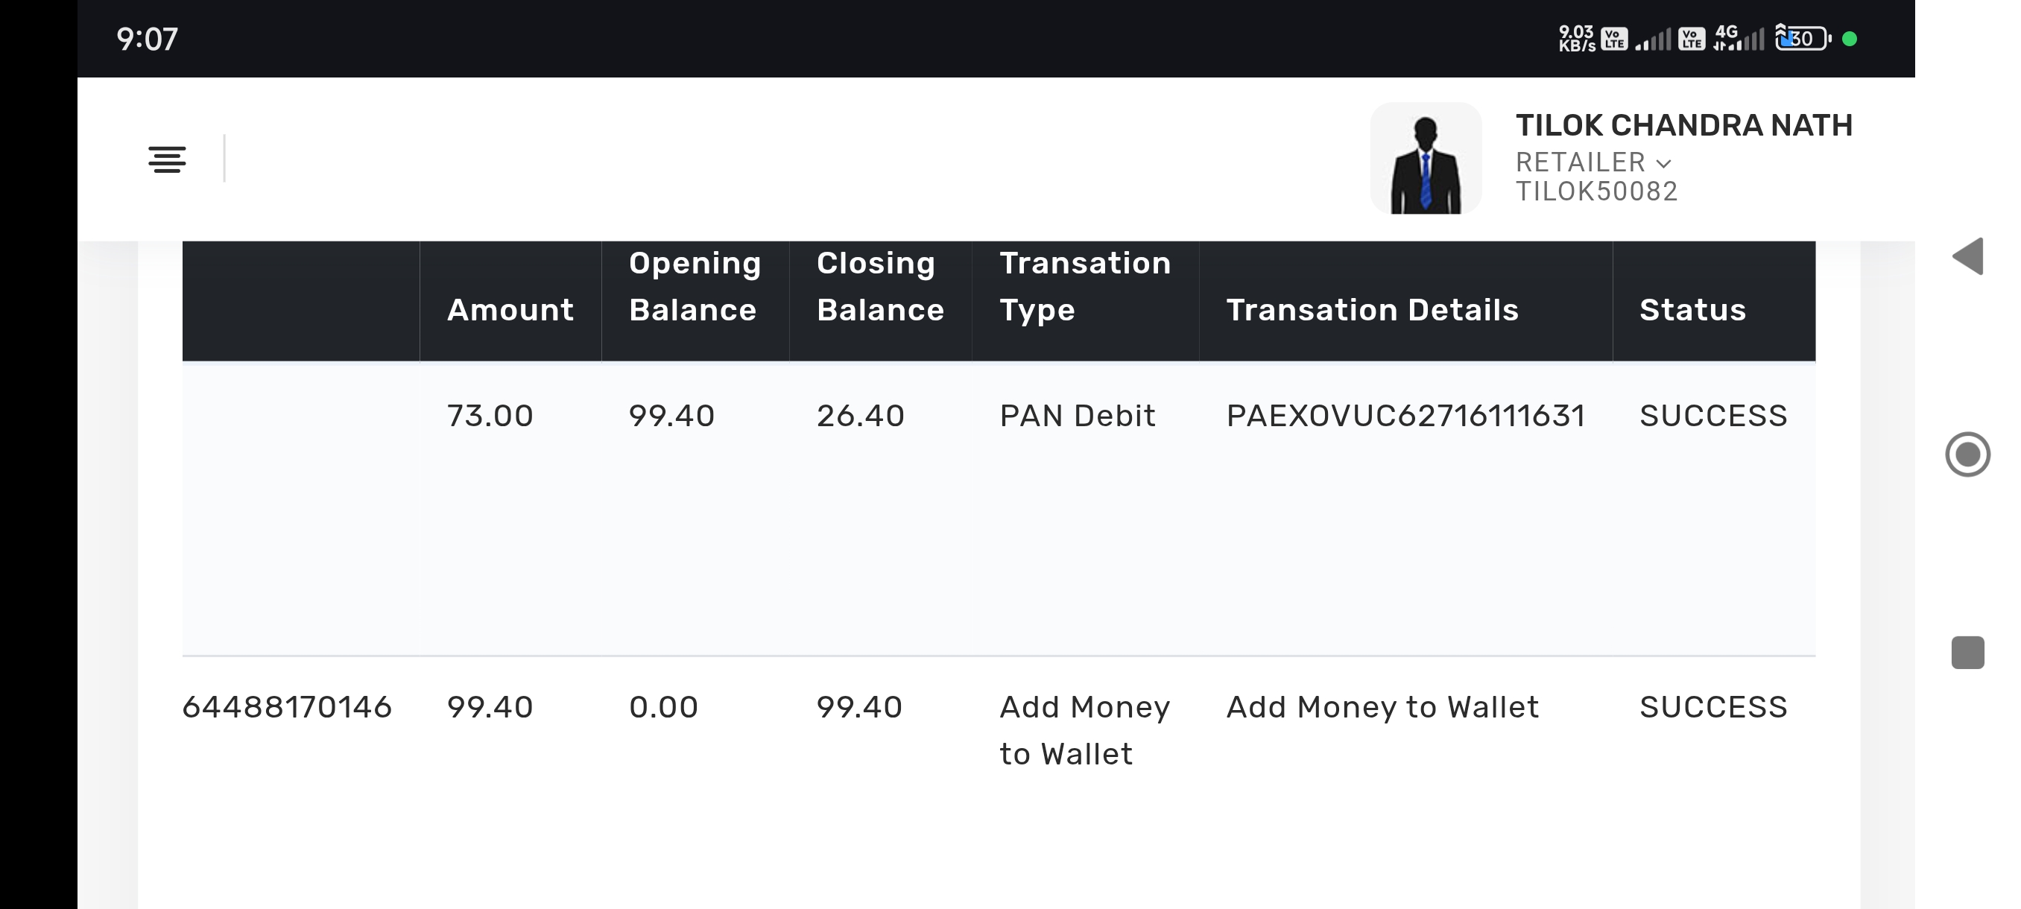Image resolution: width=2021 pixels, height=909 pixels.
Task: Tap the Android recent apps square
Action: coord(1967,653)
